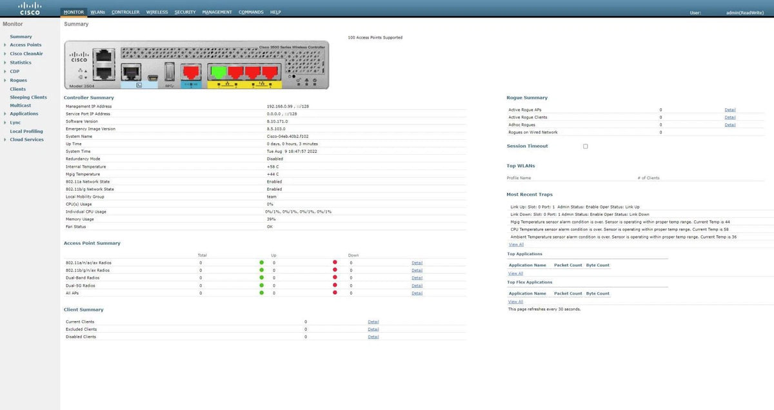Open Detail link for Active Rogue Clients
The image size is (774, 410).
[x=730, y=117]
